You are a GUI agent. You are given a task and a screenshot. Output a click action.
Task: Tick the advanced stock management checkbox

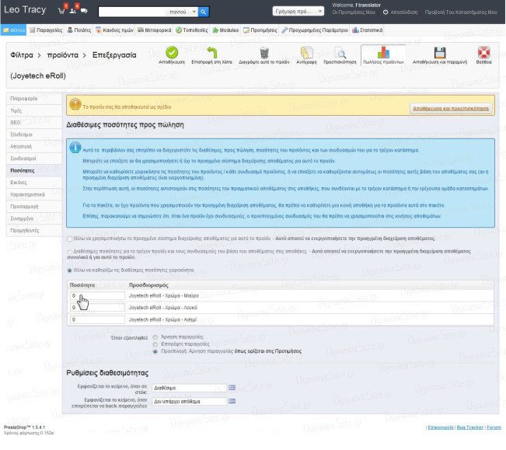tap(69, 239)
